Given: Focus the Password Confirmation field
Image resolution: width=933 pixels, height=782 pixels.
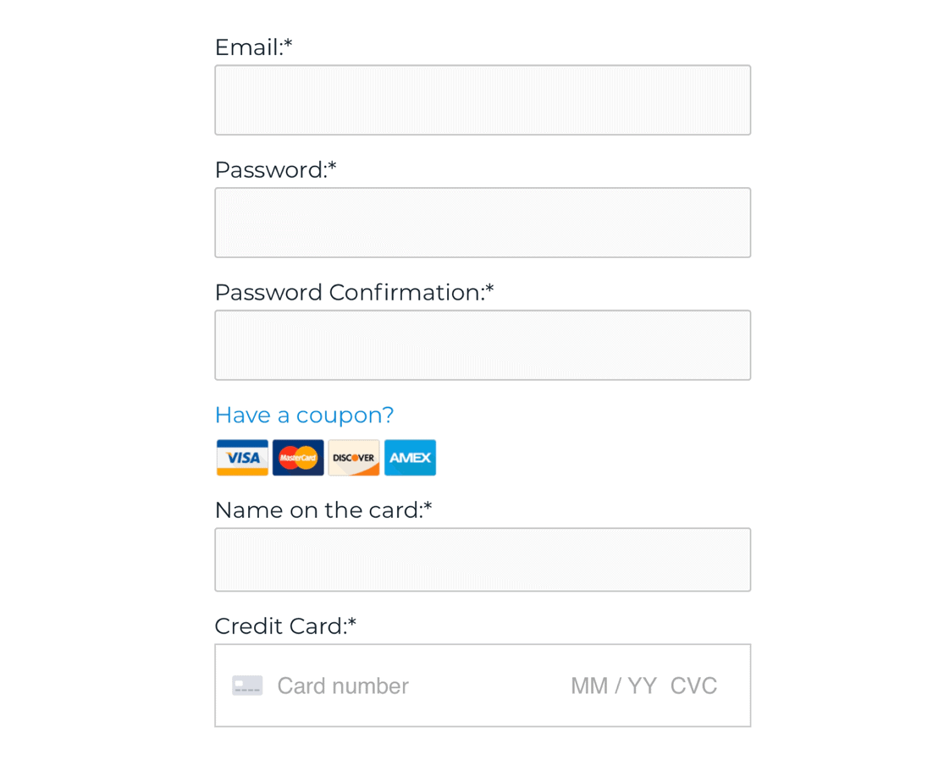Looking at the screenshot, I should [x=483, y=345].
